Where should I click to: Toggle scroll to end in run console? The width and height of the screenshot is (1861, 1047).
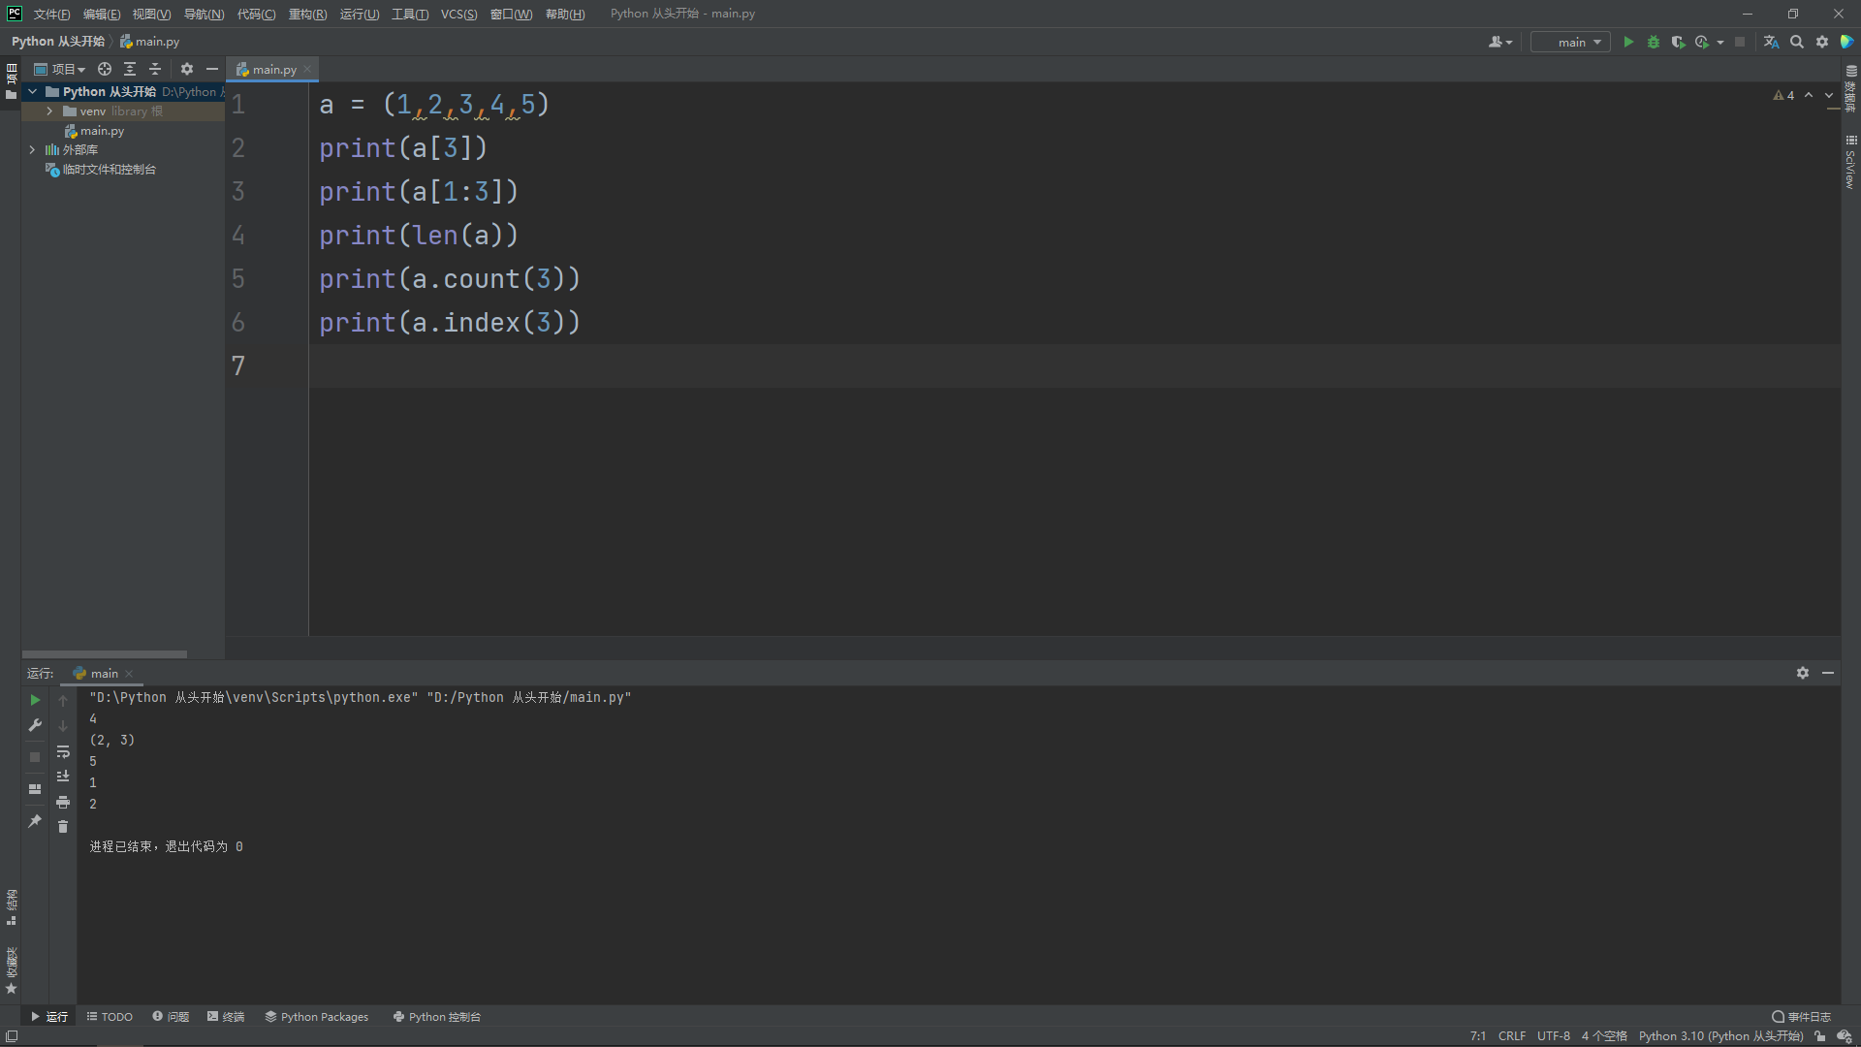(63, 777)
